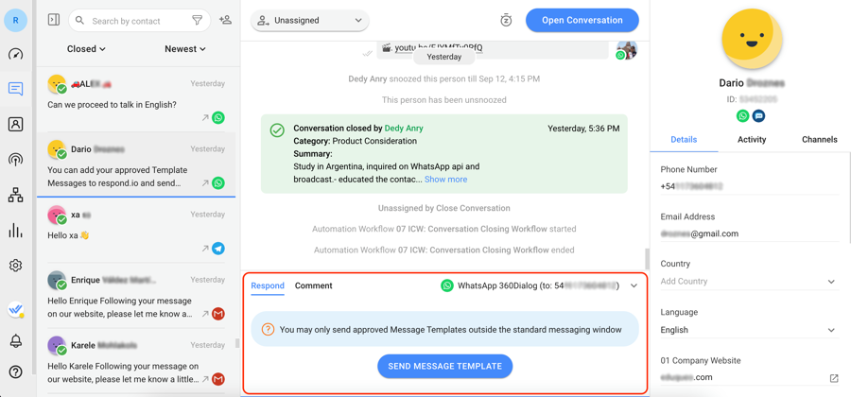Screen dimensions: 851x397
Task: Open the notifications bell icon
Action: coord(16,340)
